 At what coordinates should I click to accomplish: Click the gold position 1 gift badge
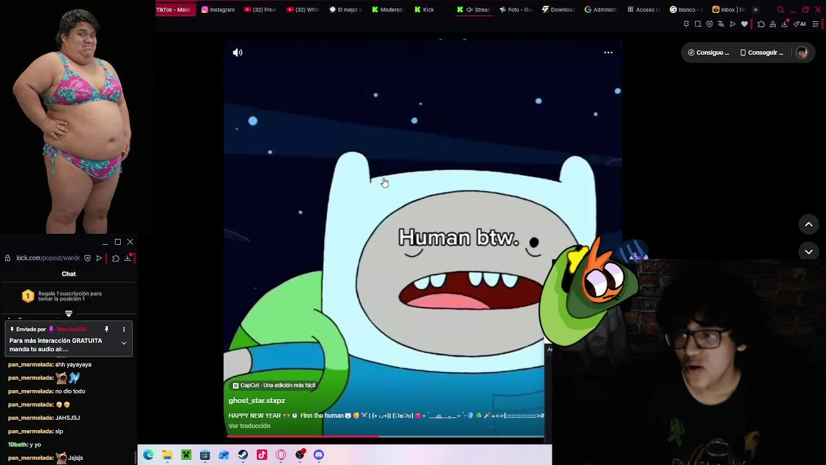pyautogui.click(x=28, y=296)
